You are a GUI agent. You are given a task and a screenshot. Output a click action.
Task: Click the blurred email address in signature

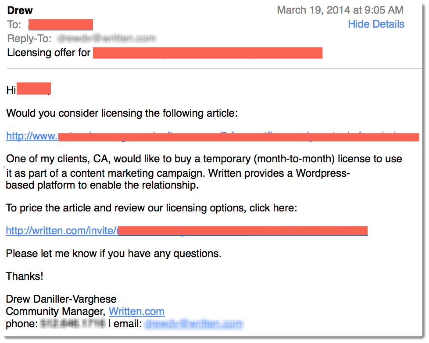click(193, 324)
